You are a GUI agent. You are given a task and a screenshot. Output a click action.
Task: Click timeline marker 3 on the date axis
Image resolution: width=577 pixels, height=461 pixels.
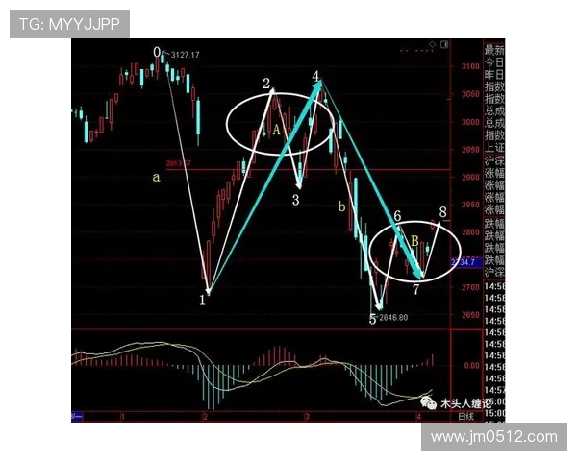(x=306, y=417)
